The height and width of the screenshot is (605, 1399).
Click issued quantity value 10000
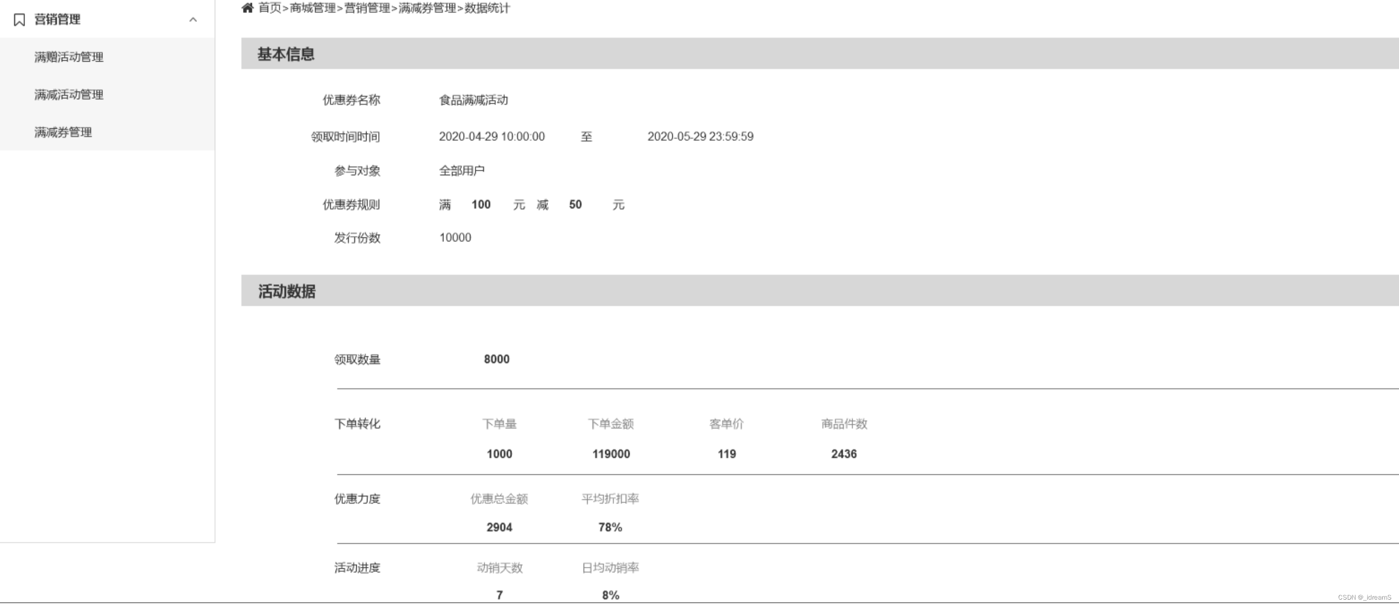coord(455,238)
